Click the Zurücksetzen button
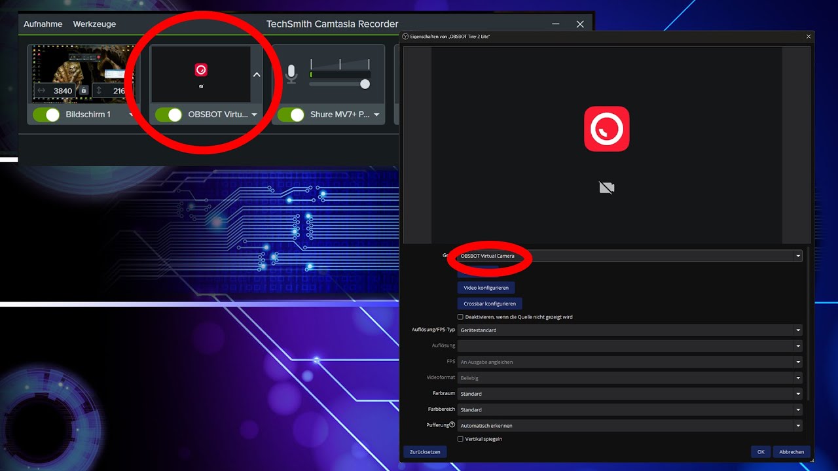This screenshot has height=471, width=838. point(426,452)
